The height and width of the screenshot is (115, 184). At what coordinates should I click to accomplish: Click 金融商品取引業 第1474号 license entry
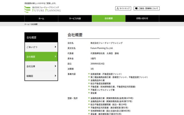112,98
